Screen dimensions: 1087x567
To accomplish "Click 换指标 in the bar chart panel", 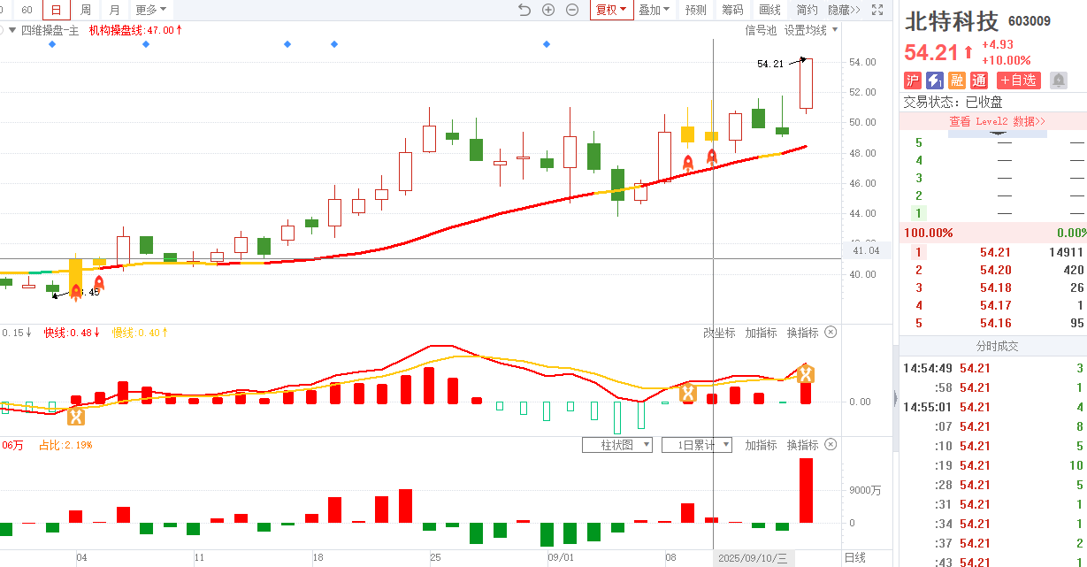I will [802, 445].
